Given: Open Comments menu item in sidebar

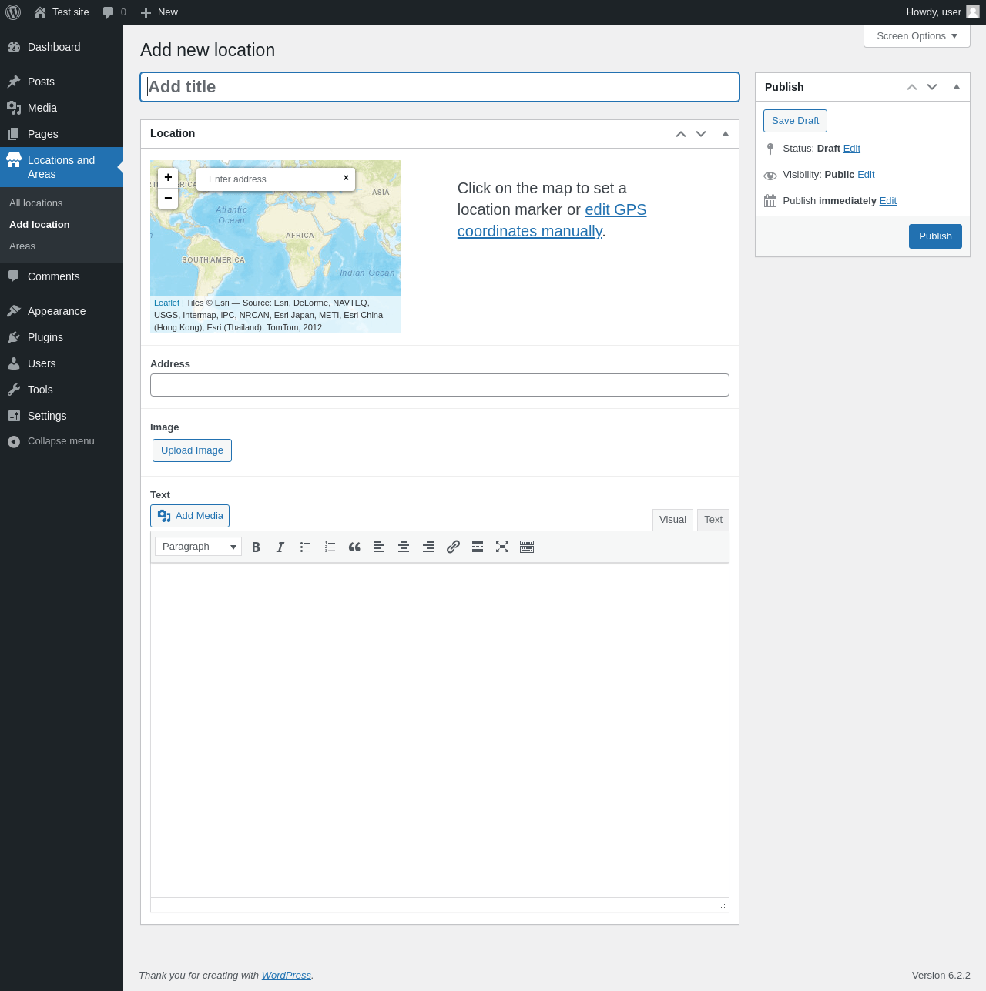Looking at the screenshot, I should pyautogui.click(x=62, y=276).
